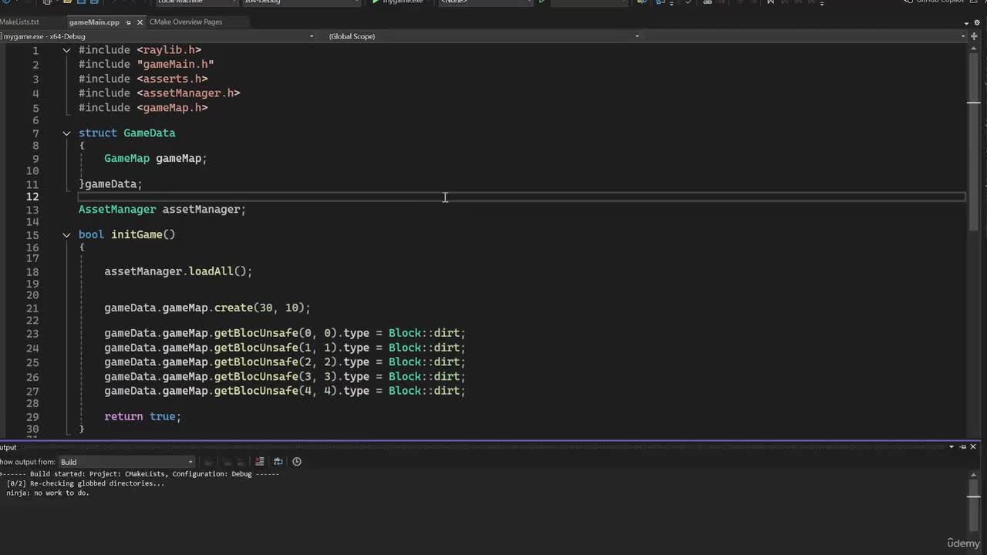Auto-hide the Output panel with pin
987x555 pixels.
click(x=962, y=446)
